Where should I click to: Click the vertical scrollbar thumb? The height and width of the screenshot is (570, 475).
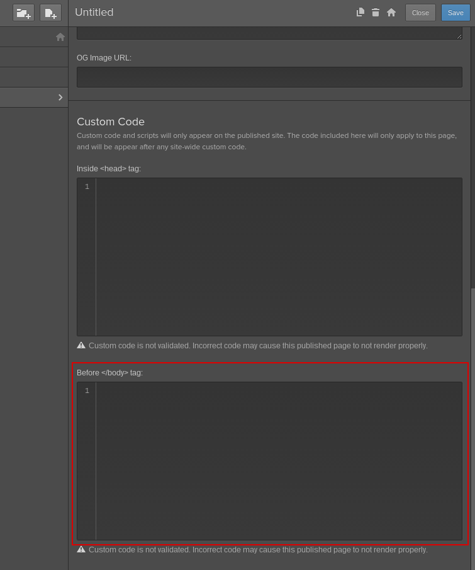473,429
